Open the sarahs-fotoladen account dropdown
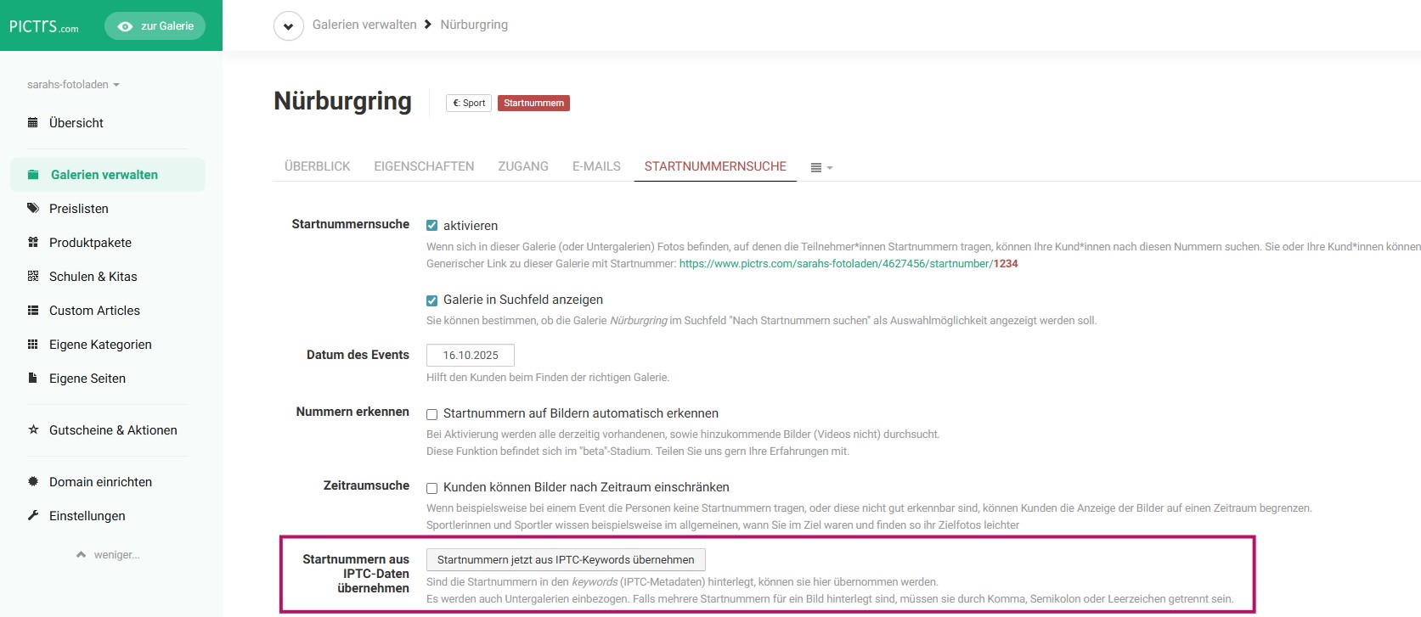Image resolution: width=1421 pixels, height=617 pixels. [73, 85]
